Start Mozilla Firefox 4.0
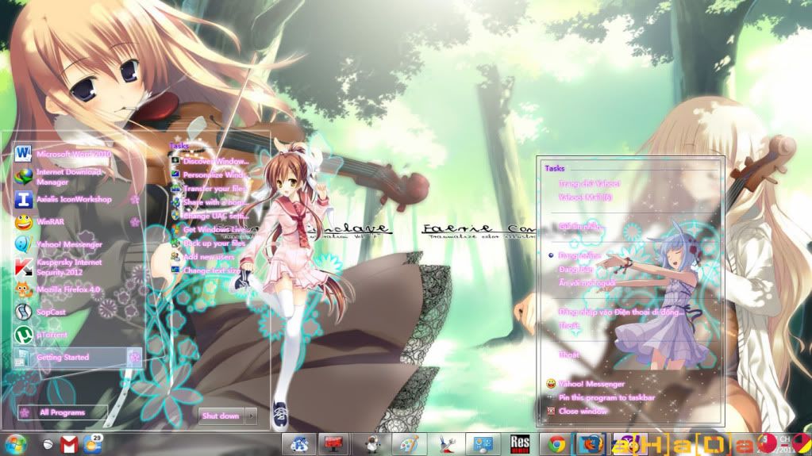Viewport: 812px width, 456px height. [68, 289]
